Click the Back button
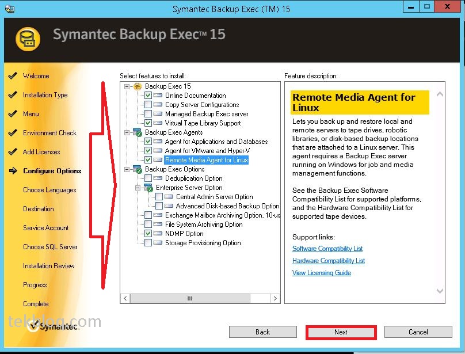The image size is (465, 354). (263, 332)
